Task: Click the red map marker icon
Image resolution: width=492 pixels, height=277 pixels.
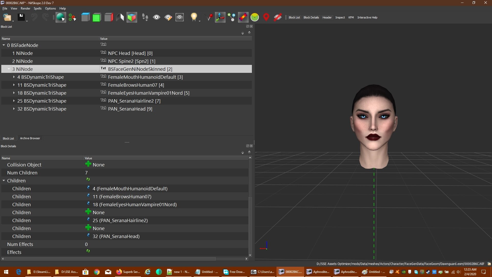Action: tap(266, 17)
